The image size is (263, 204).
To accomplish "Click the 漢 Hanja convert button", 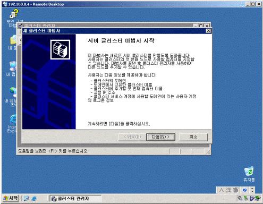I will click(x=228, y=190).
